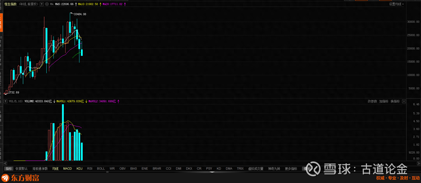
Task: Open the help icon beside the 恒生指数 title
Action: click(x=42, y=4)
